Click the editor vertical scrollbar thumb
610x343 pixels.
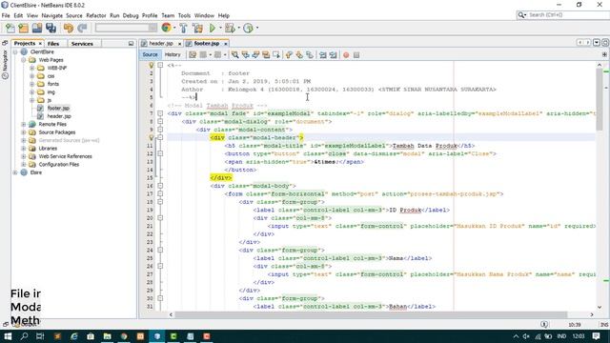[x=600, y=100]
